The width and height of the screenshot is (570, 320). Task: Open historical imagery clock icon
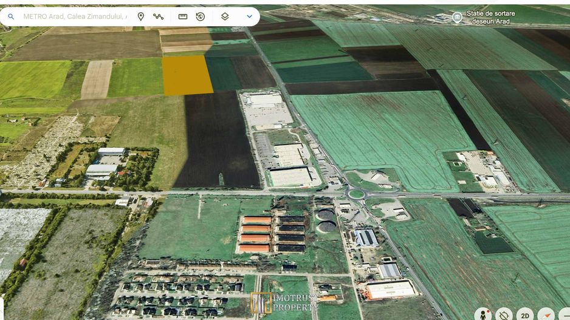coord(201,17)
